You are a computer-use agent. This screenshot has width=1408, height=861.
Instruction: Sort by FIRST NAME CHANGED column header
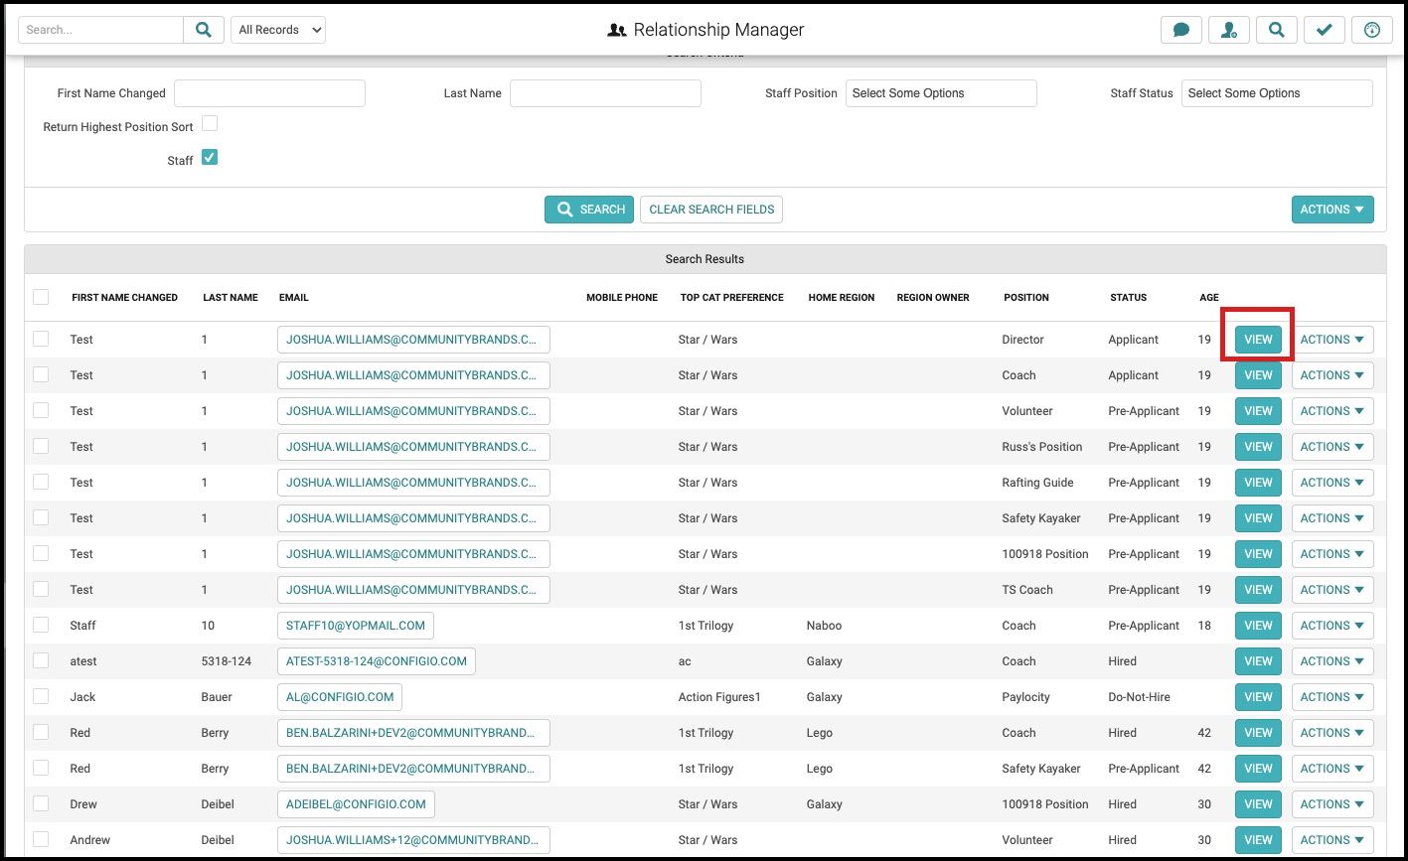(125, 298)
